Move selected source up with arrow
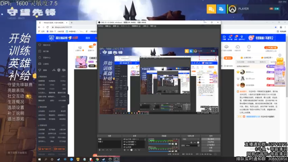This screenshot has width=288, height=162. 136,150
